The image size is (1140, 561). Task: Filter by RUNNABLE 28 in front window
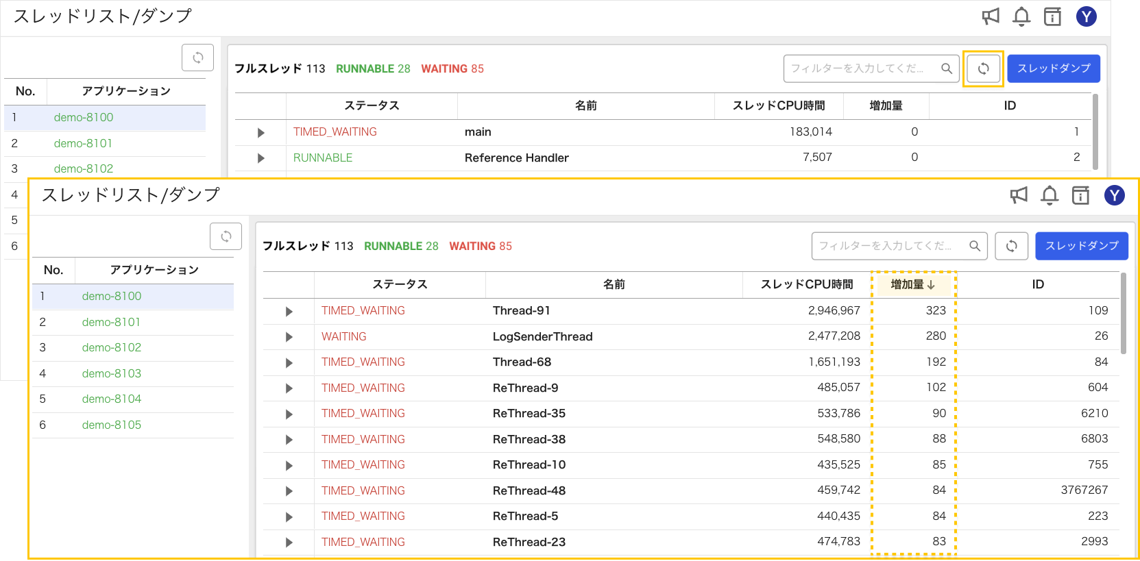401,246
